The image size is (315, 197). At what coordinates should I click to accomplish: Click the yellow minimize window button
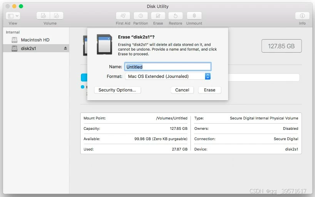click(x=14, y=6)
